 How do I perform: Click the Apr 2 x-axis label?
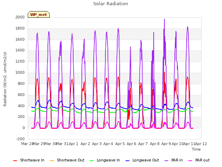85,144
